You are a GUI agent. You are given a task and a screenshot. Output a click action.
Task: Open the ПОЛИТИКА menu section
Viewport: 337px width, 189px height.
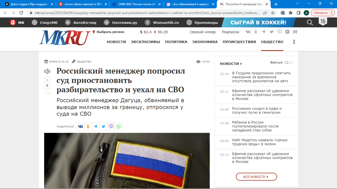pyautogui.click(x=176, y=42)
